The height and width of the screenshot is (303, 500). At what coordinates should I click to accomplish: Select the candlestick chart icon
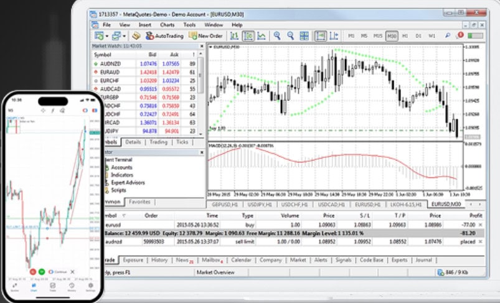click(x=248, y=36)
